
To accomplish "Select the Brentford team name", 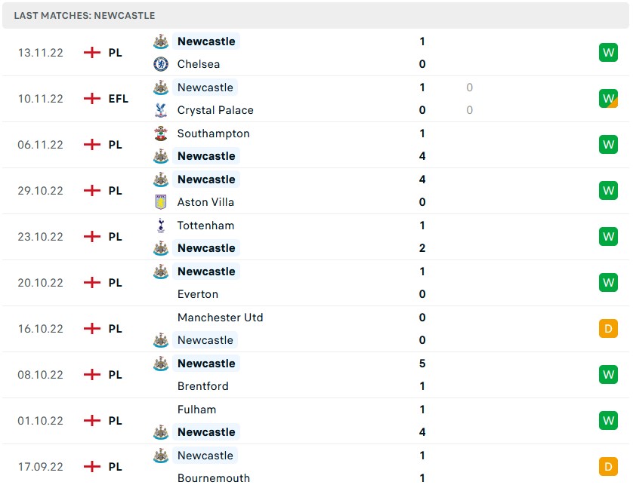I will point(202,386).
